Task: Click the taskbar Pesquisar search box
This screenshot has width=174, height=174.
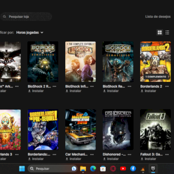Action: point(53,169)
